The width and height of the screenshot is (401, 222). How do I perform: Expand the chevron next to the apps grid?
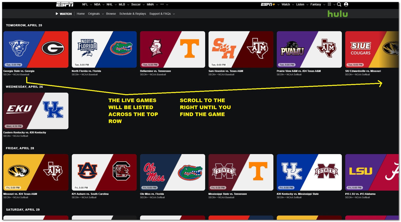334,5
